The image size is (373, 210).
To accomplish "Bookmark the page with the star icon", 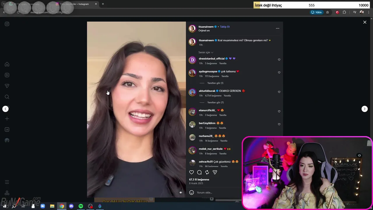I will click(x=328, y=12).
